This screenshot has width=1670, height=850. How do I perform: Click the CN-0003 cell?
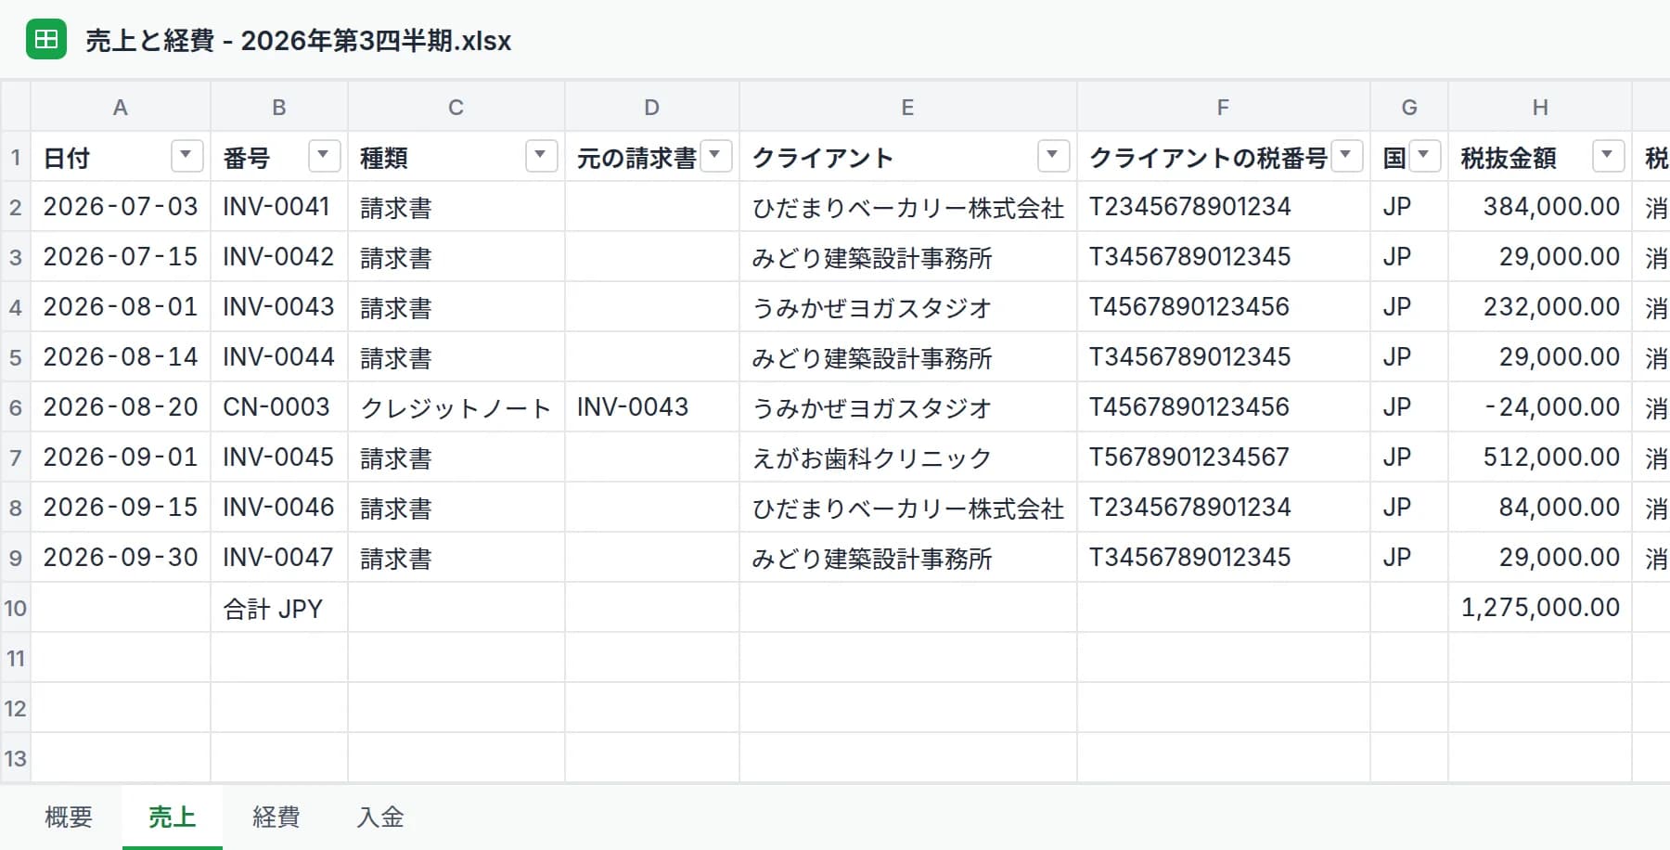pyautogui.click(x=279, y=406)
